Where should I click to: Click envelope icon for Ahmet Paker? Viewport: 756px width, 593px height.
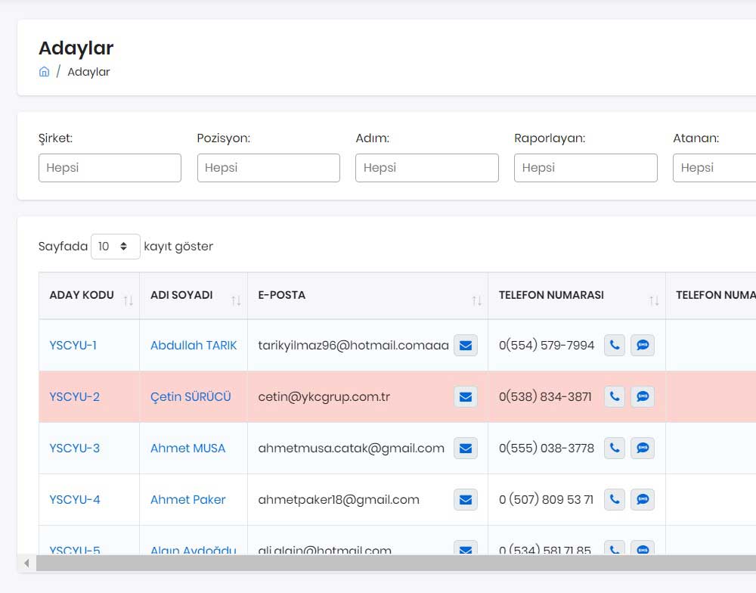click(x=465, y=499)
